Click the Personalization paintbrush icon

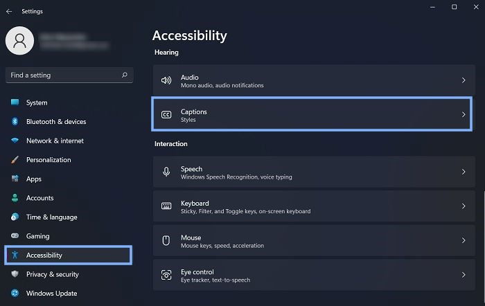coord(15,160)
